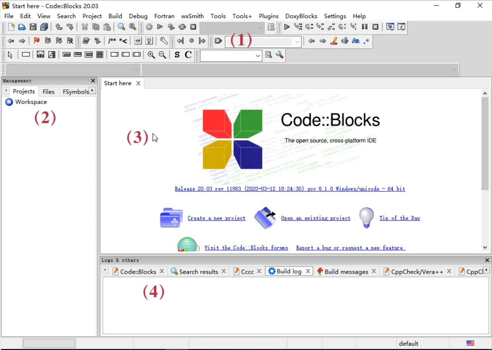Visit the Code::Blocks forums link

(246, 248)
